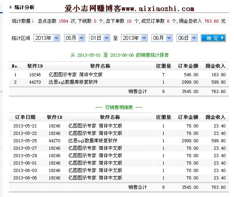Click the 2013-06-06 order row

coord(119,178)
